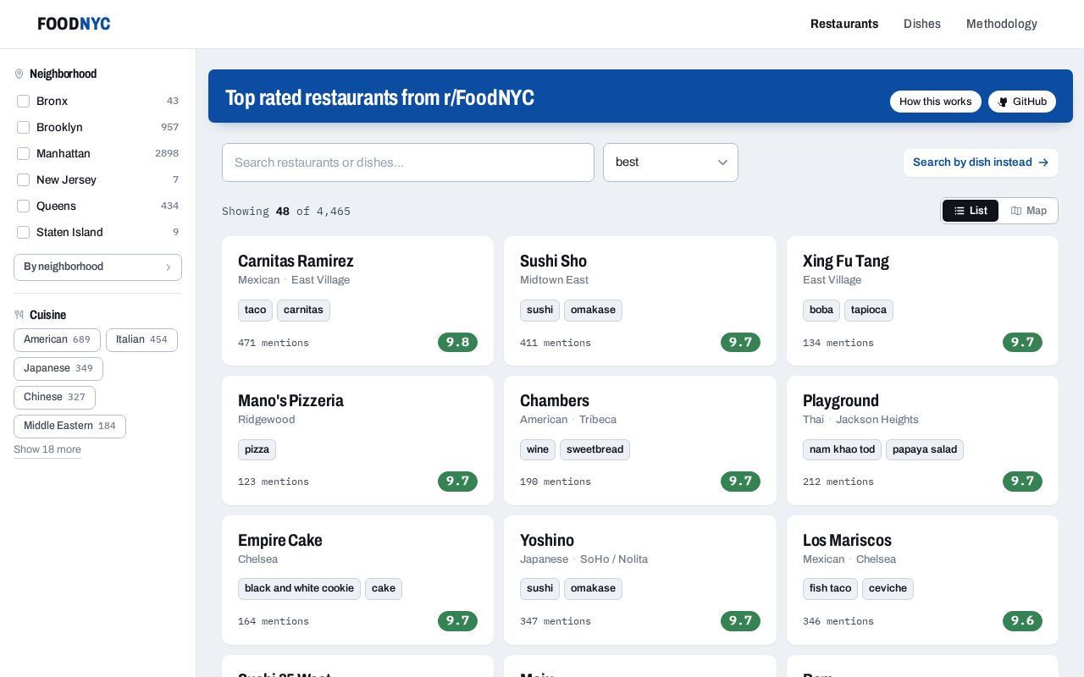
Task: Open the GitHub link button
Action: pos(1022,102)
